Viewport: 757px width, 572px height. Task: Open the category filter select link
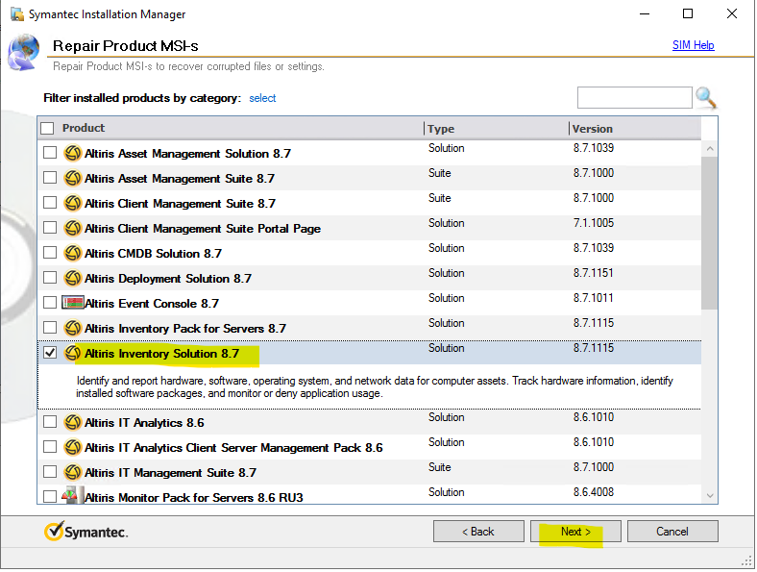point(262,98)
